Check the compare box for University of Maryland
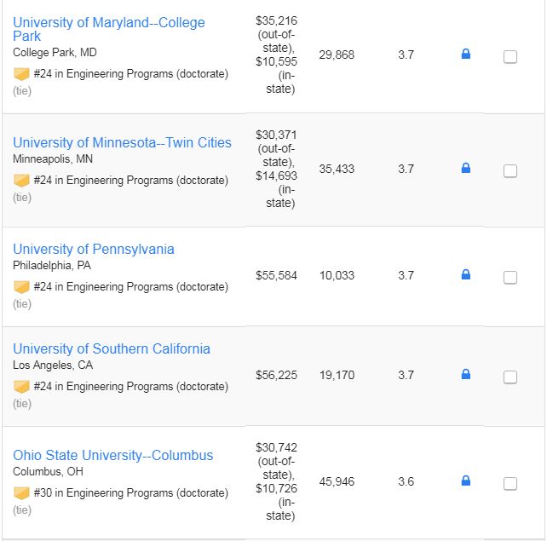 (510, 56)
